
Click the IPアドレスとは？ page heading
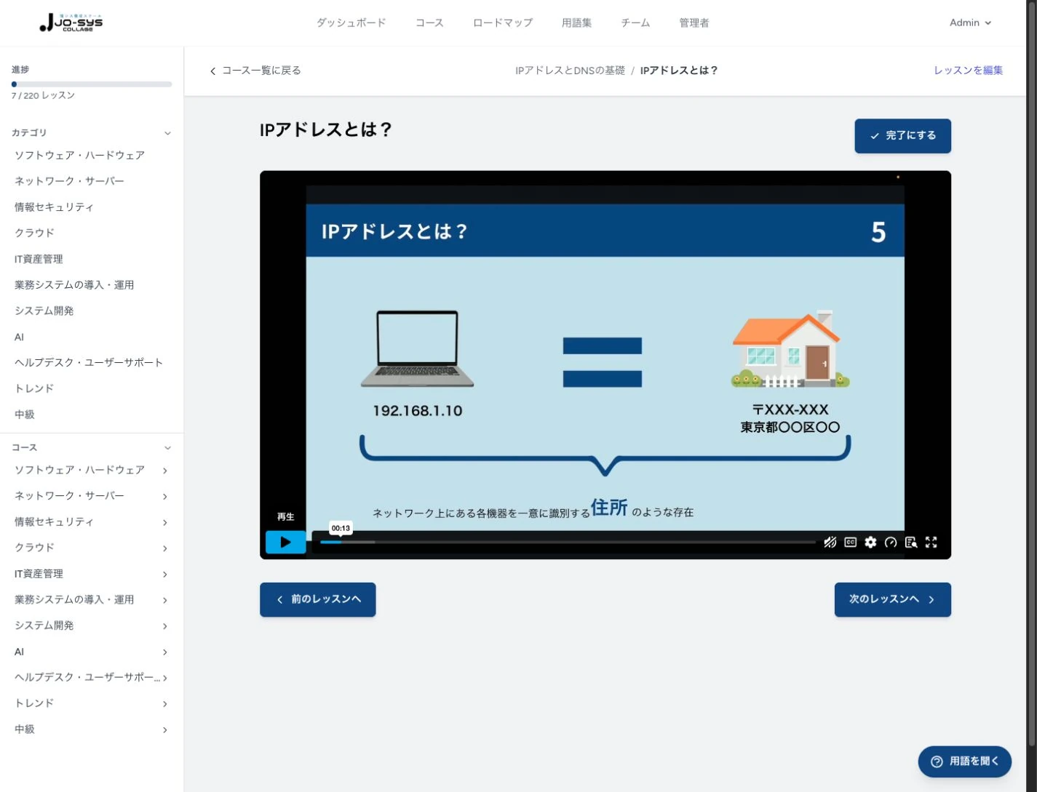click(326, 129)
